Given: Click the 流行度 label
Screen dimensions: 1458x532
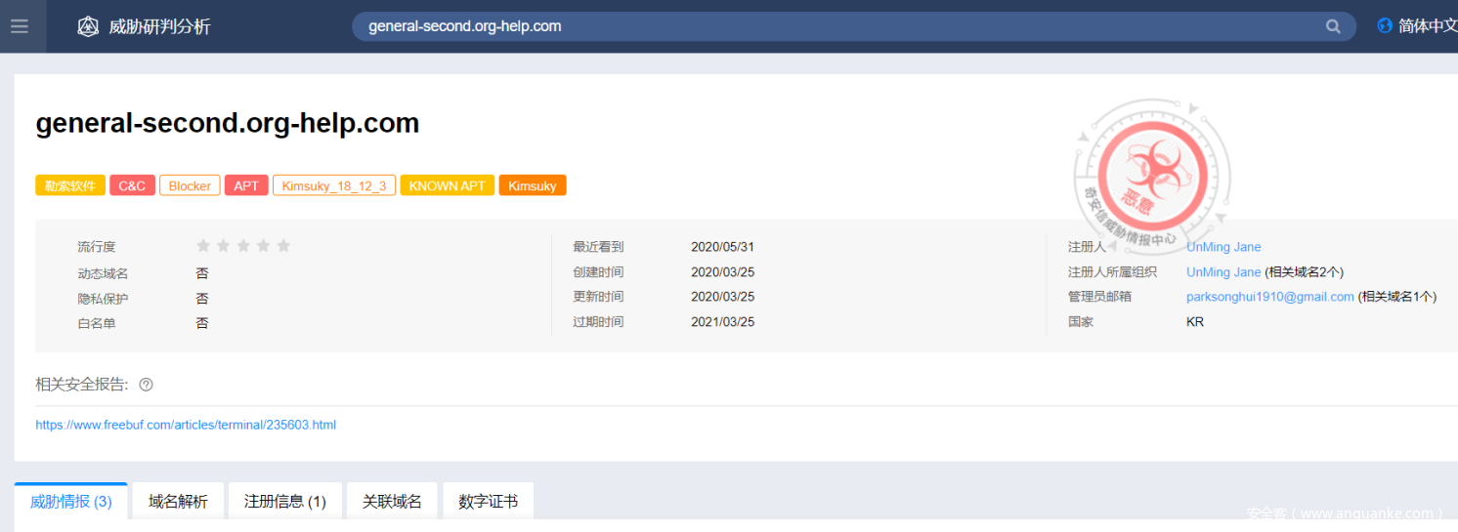Looking at the screenshot, I should click(x=96, y=247).
